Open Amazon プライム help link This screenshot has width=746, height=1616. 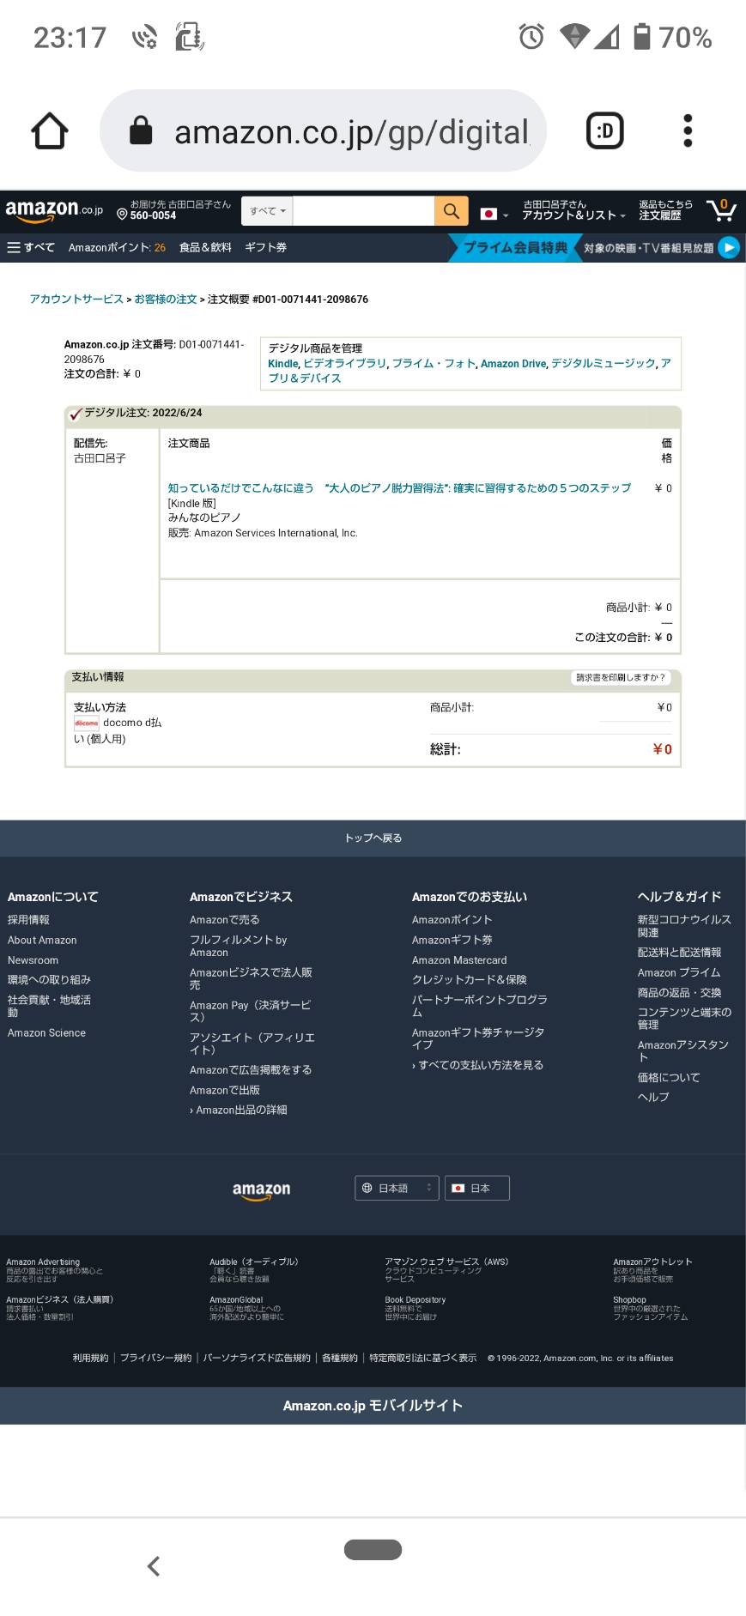[x=679, y=972]
